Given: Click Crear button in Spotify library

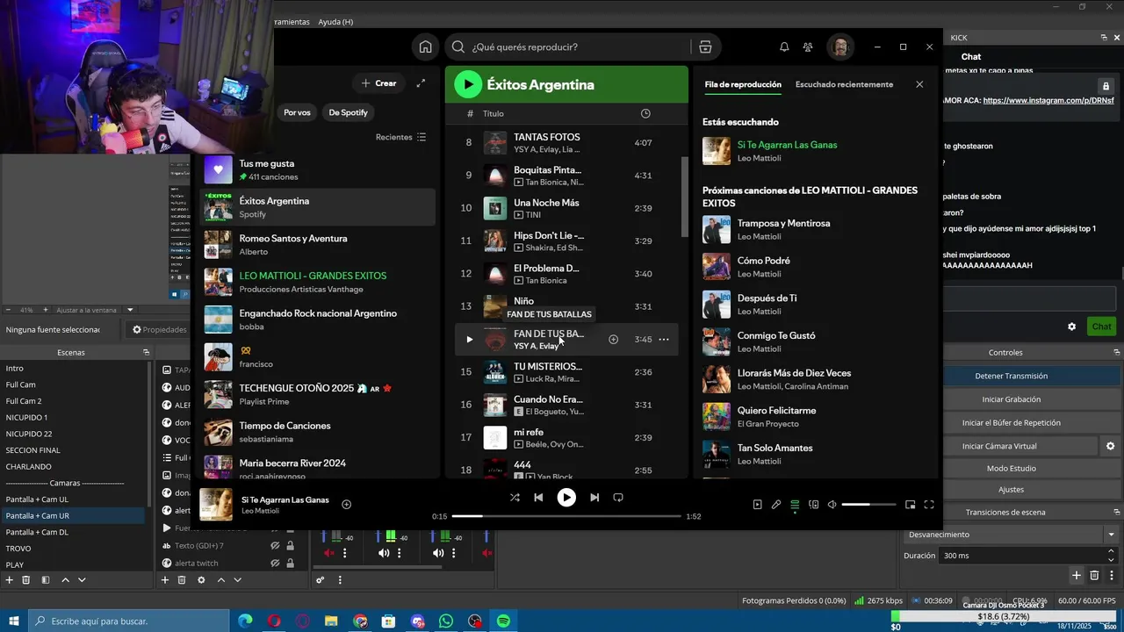Looking at the screenshot, I should [378, 83].
